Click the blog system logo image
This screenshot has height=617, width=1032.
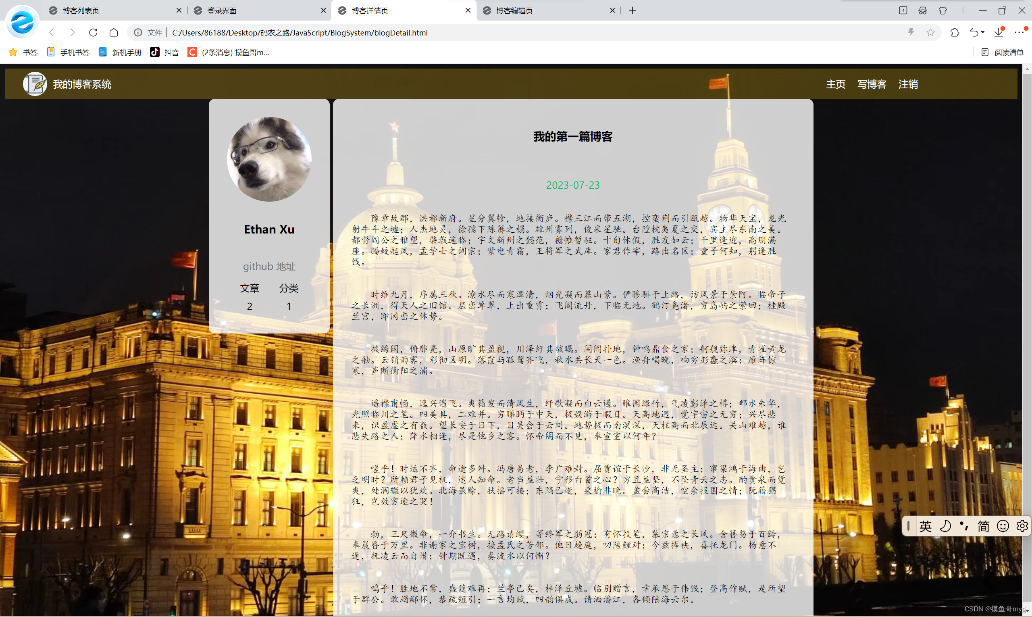pos(35,84)
